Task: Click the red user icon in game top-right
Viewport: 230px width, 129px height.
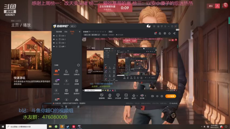Action: click(217, 6)
